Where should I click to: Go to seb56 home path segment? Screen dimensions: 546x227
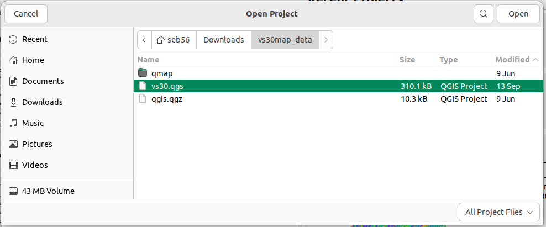point(174,40)
